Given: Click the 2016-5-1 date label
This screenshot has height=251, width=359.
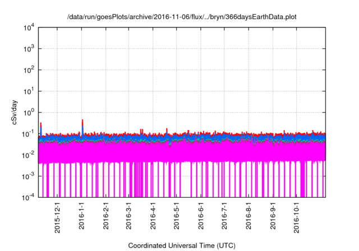Looking at the screenshot, I should [177, 216].
